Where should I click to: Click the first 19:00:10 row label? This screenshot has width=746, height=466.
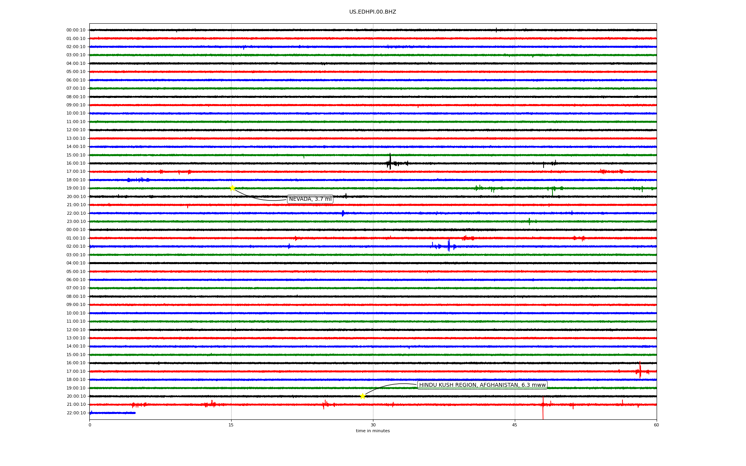tap(76, 188)
